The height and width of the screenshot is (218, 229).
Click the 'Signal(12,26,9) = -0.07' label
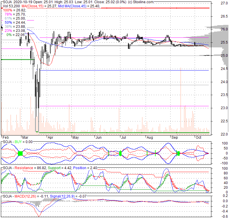pyautogui.click(x=68, y=196)
